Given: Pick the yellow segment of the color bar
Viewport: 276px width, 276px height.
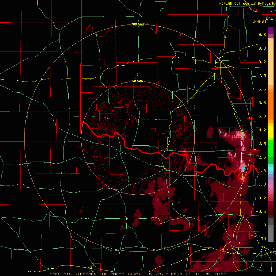Looking at the screenshot, I should pyautogui.click(x=271, y=131).
